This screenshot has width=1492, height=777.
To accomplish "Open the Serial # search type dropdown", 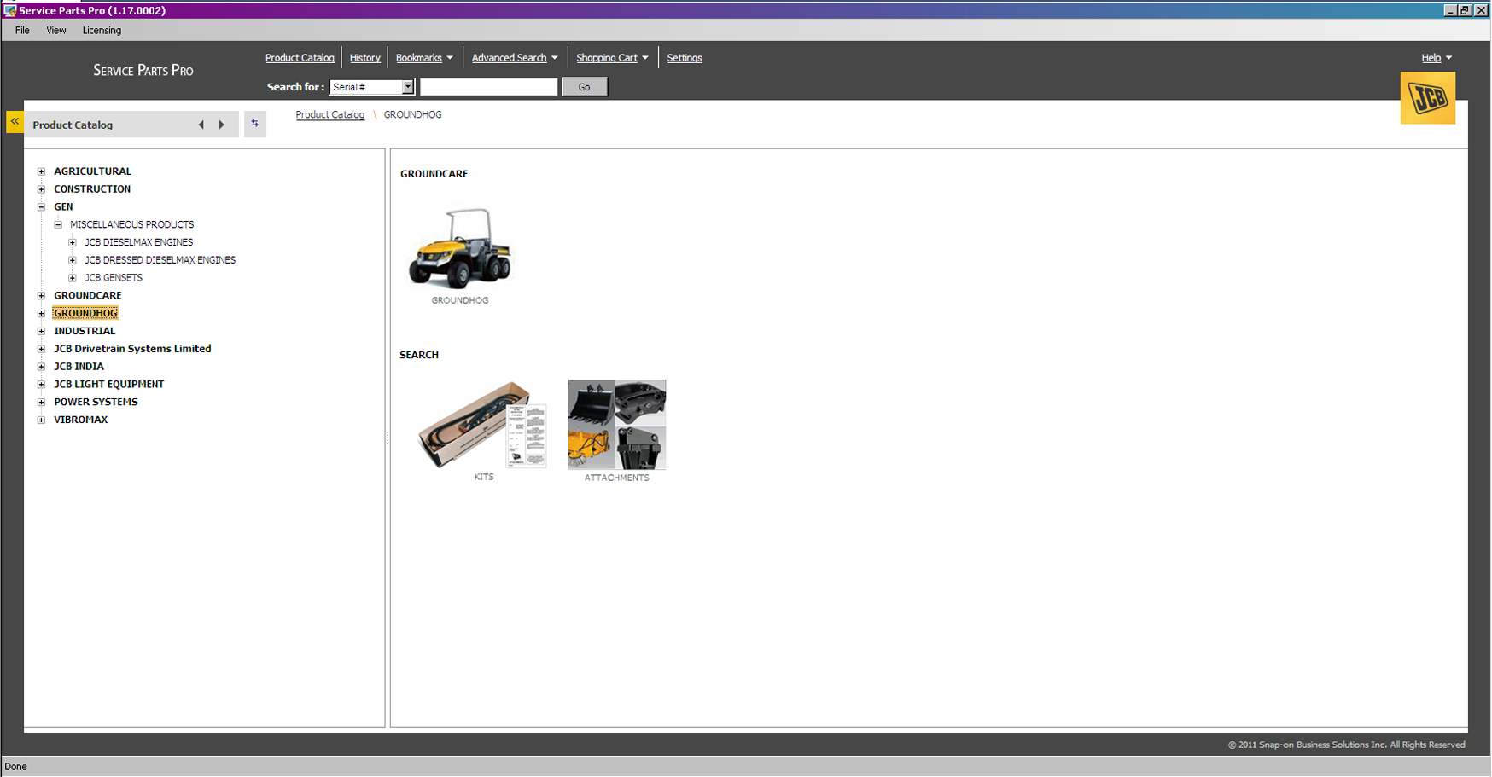I will pyautogui.click(x=407, y=87).
